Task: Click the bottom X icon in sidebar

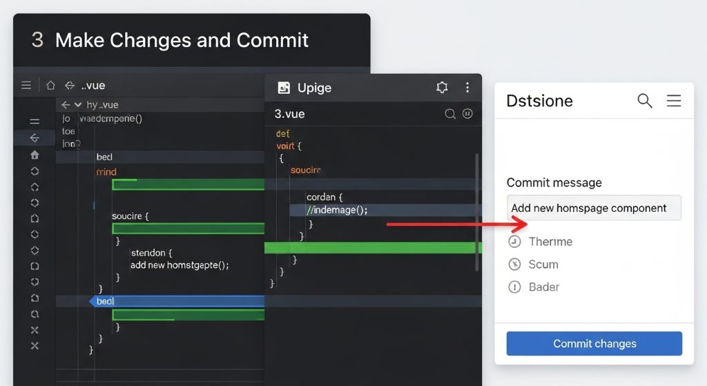Action: click(x=35, y=346)
